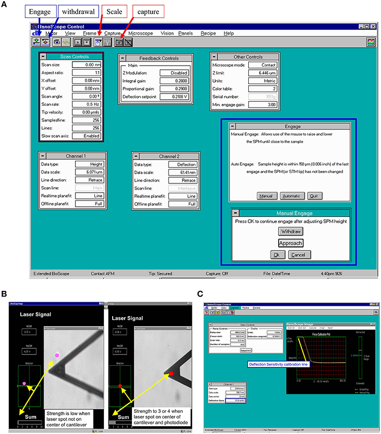Click the rightmost toolbar icon in panel C window

[x=376, y=312]
